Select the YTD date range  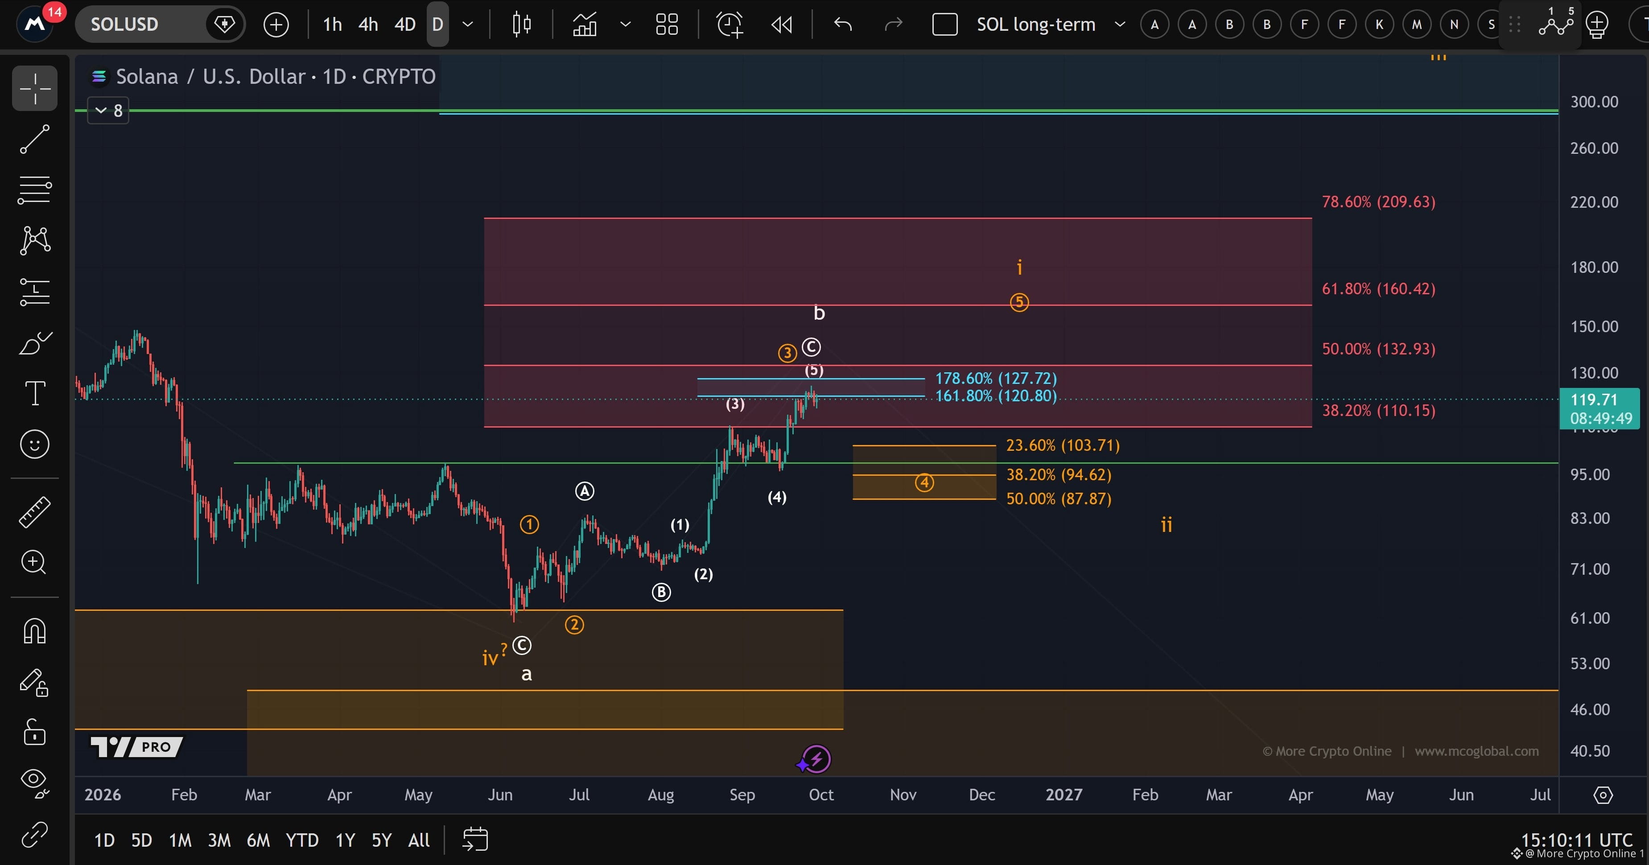click(x=301, y=840)
